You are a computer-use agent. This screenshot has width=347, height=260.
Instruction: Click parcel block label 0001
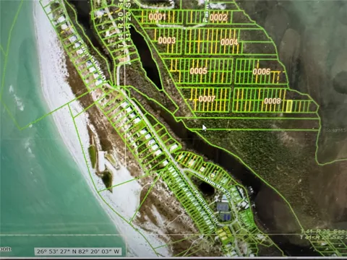click(158, 17)
